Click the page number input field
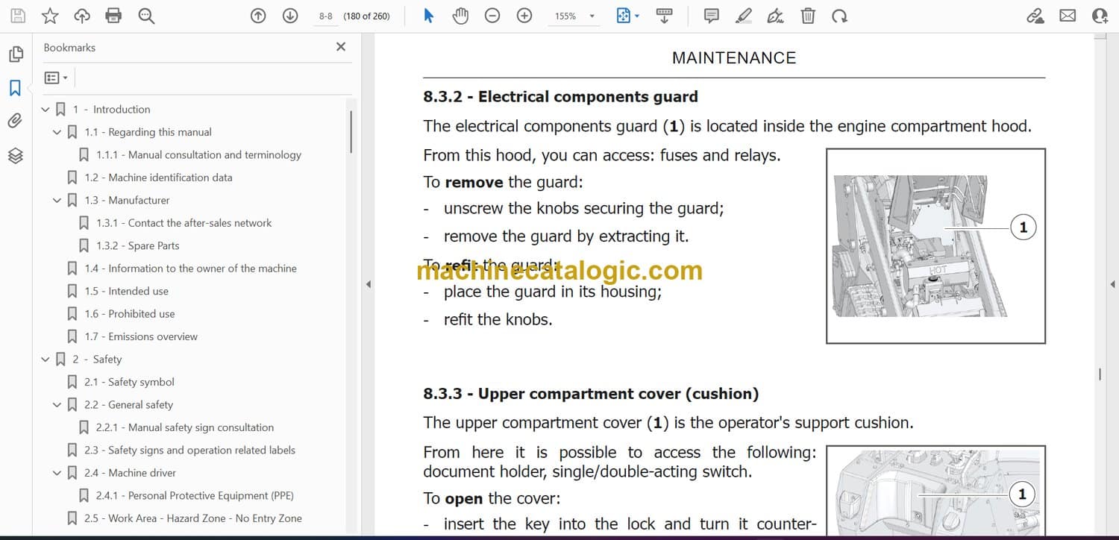Screen dimensions: 1119x540 coord(326,16)
